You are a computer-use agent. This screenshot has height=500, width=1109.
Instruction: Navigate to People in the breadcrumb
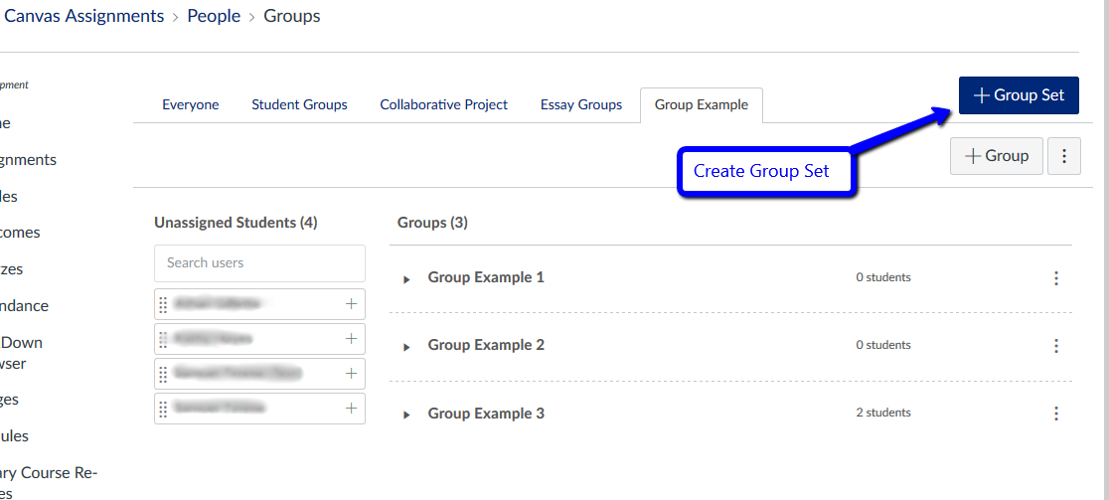tap(214, 16)
